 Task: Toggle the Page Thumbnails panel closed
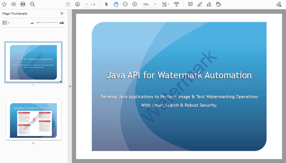point(62,13)
